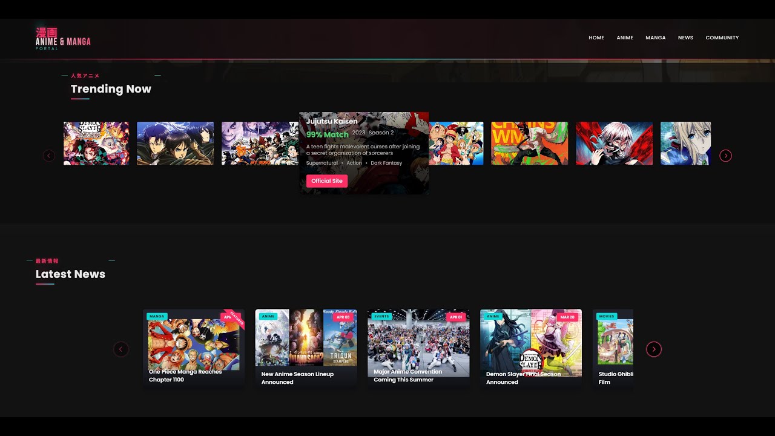The width and height of the screenshot is (775, 436).
Task: Click the Season 2 label
Action: pyautogui.click(x=381, y=133)
